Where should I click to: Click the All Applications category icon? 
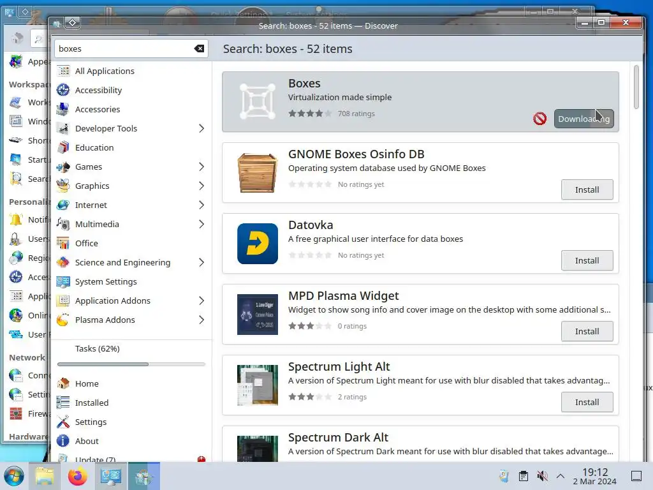pyautogui.click(x=63, y=71)
